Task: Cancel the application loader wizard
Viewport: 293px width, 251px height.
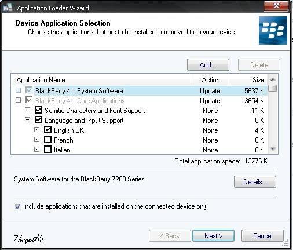Action: (x=262, y=236)
